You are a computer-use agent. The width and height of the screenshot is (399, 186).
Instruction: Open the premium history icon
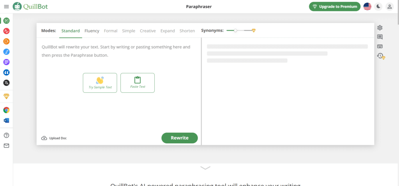[x=381, y=56]
